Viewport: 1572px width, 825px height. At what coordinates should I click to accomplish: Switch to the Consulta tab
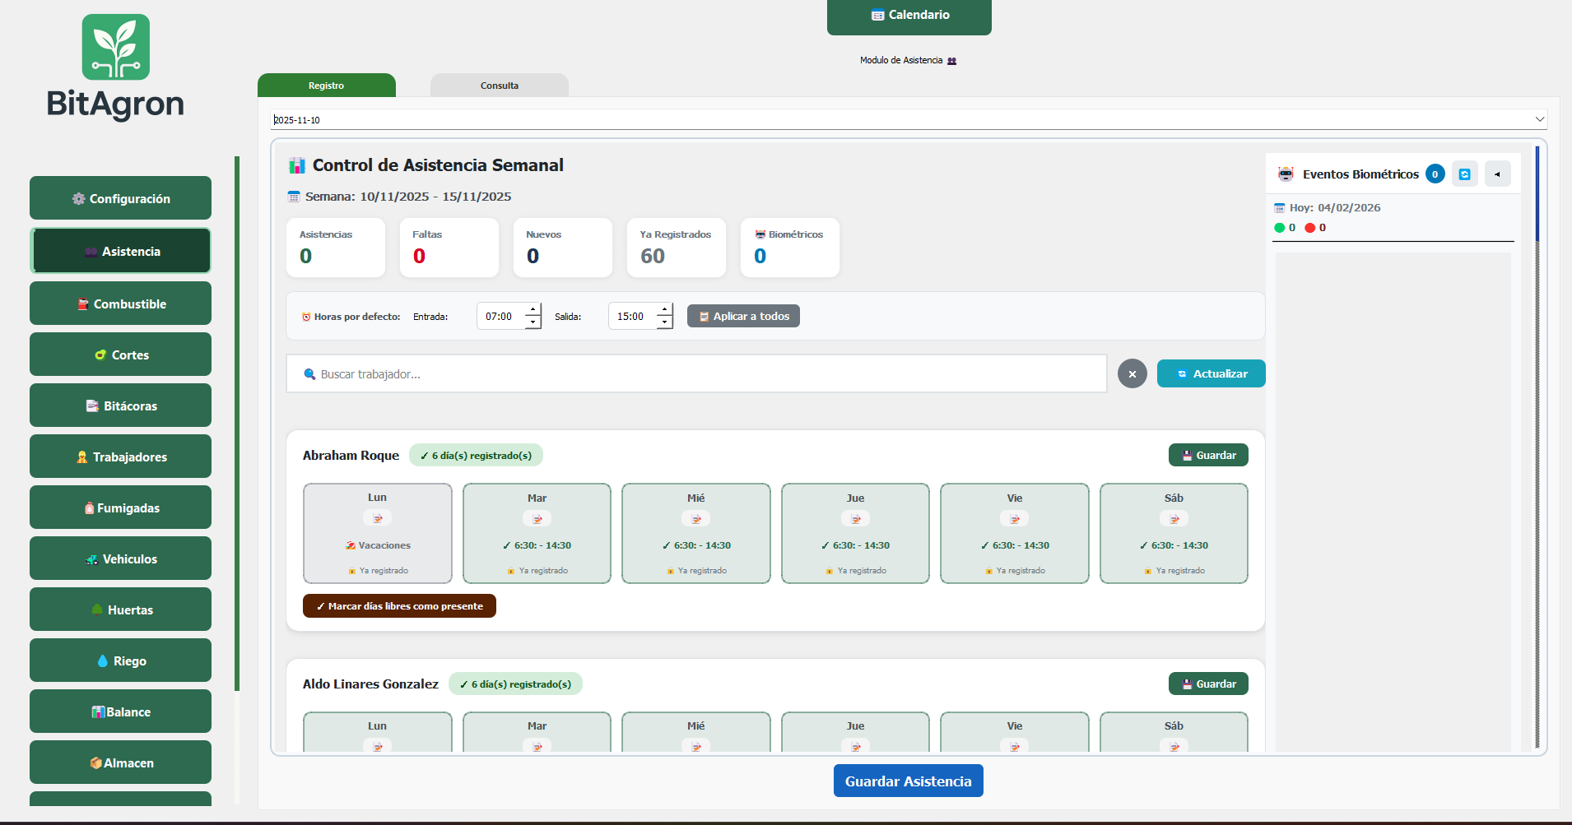(500, 86)
